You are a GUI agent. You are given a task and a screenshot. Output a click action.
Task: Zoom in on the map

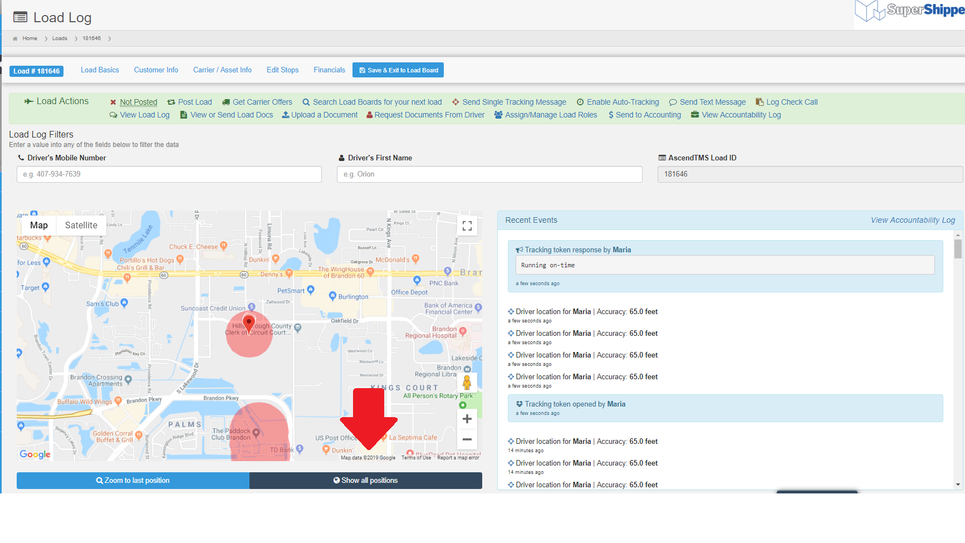pyautogui.click(x=467, y=419)
